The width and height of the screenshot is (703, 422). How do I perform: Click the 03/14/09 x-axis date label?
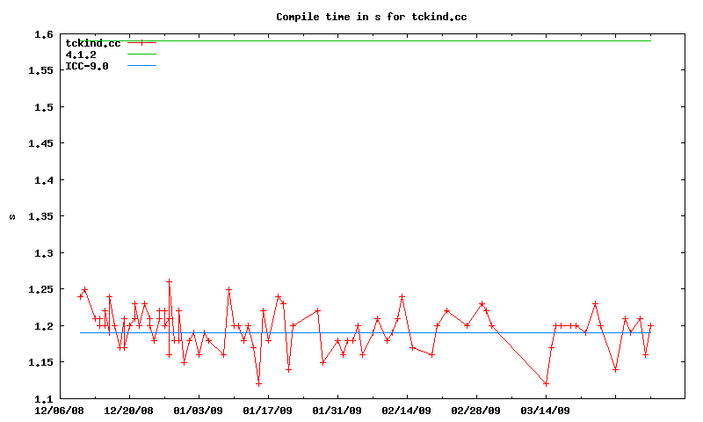pyautogui.click(x=546, y=411)
